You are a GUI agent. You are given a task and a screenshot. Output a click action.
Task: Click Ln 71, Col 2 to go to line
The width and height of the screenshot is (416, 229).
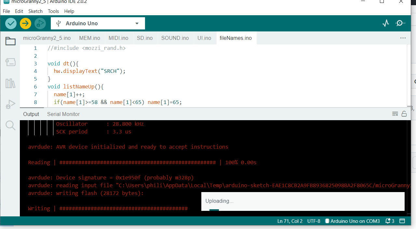click(x=289, y=221)
